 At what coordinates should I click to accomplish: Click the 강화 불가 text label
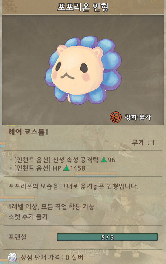coord(138,117)
